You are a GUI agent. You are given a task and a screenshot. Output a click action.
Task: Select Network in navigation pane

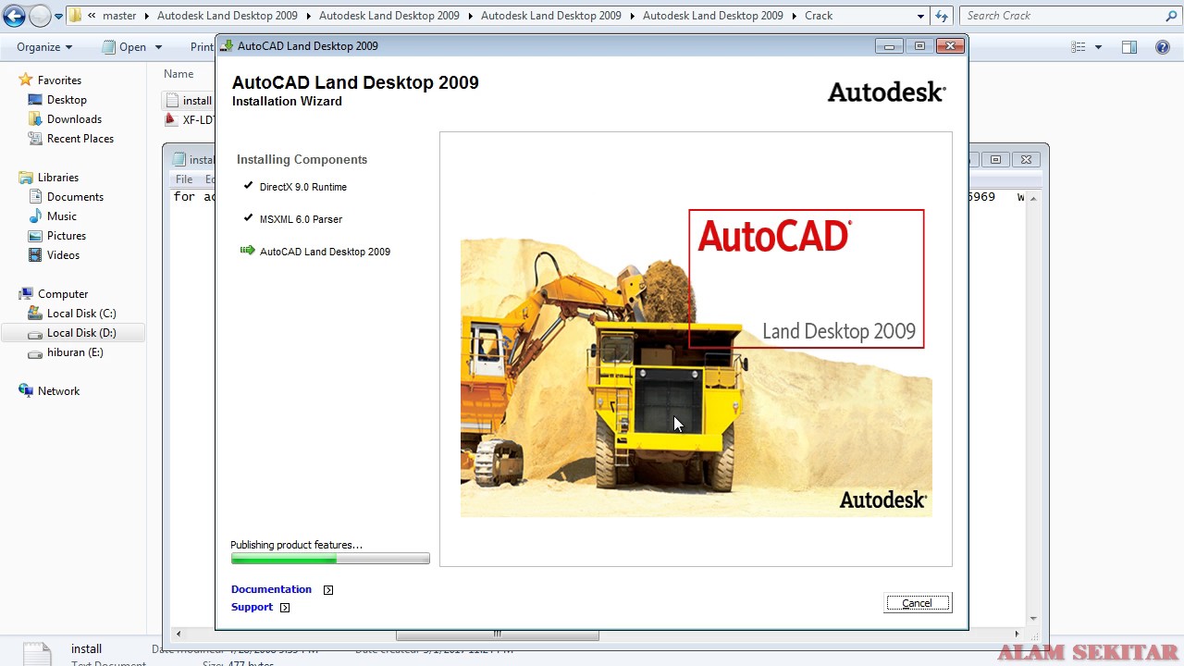58,391
